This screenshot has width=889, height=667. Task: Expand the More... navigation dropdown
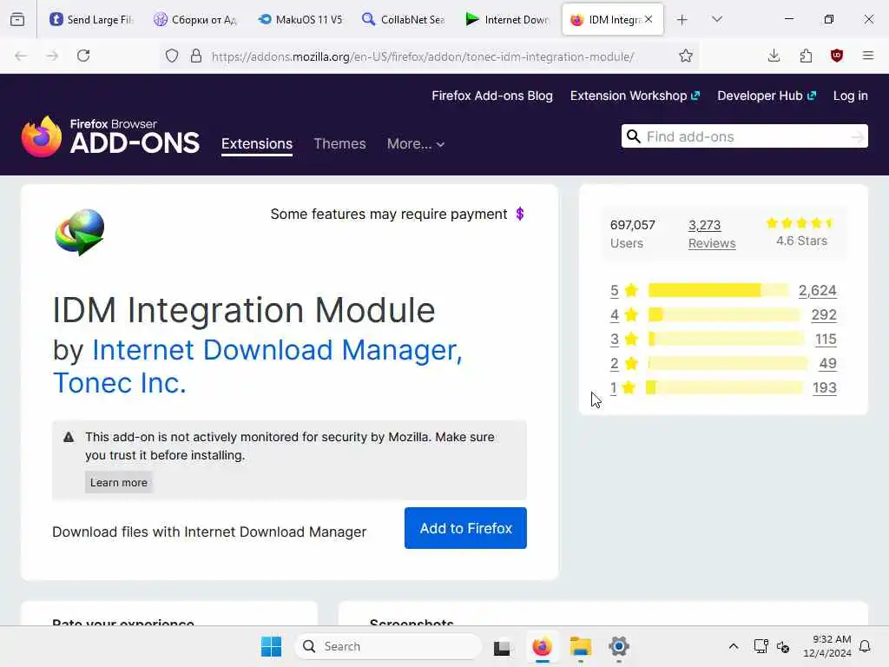pos(416,144)
